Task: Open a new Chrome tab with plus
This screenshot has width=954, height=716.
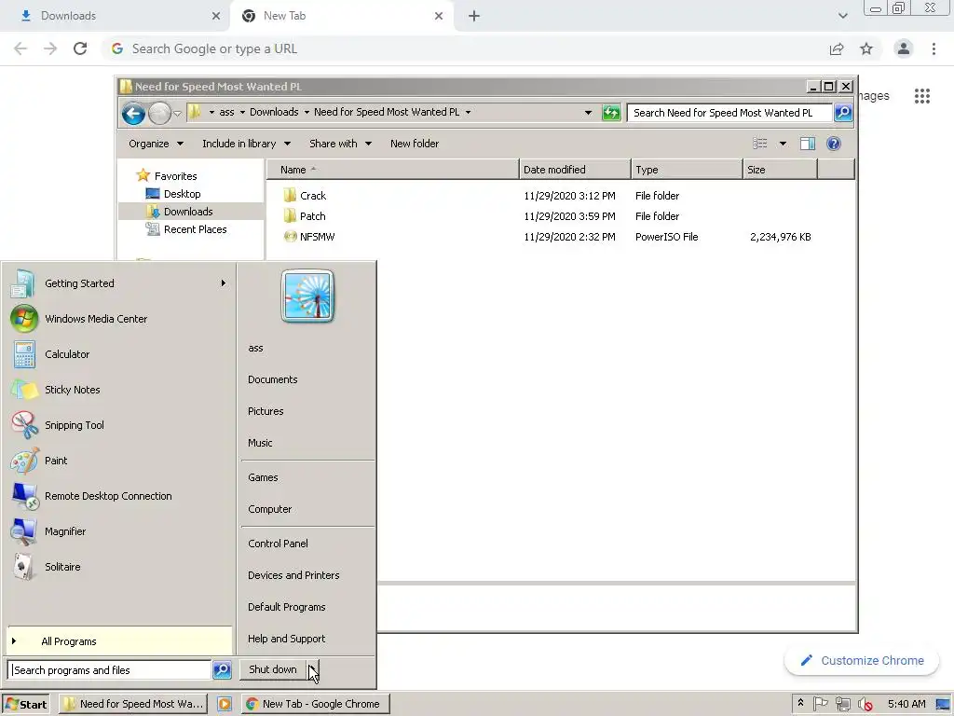Action: point(474,16)
